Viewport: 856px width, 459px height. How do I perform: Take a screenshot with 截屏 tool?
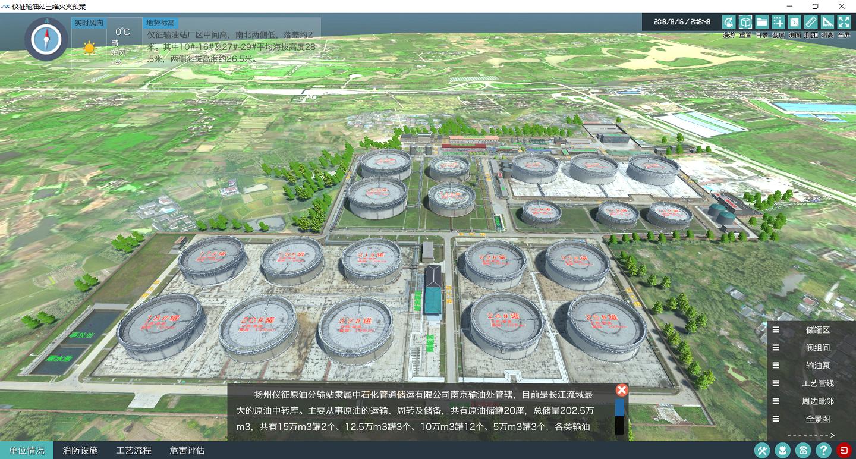[778, 22]
